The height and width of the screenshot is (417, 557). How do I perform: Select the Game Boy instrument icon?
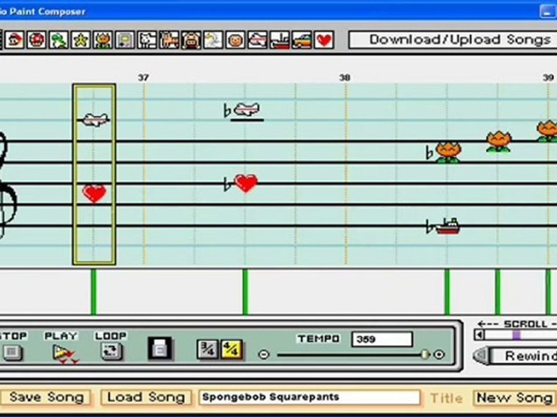[125, 40]
